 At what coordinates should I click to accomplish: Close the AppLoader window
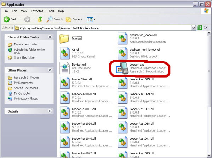point(208,5)
